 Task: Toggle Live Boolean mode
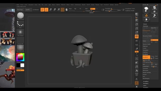[x=36, y=10]
